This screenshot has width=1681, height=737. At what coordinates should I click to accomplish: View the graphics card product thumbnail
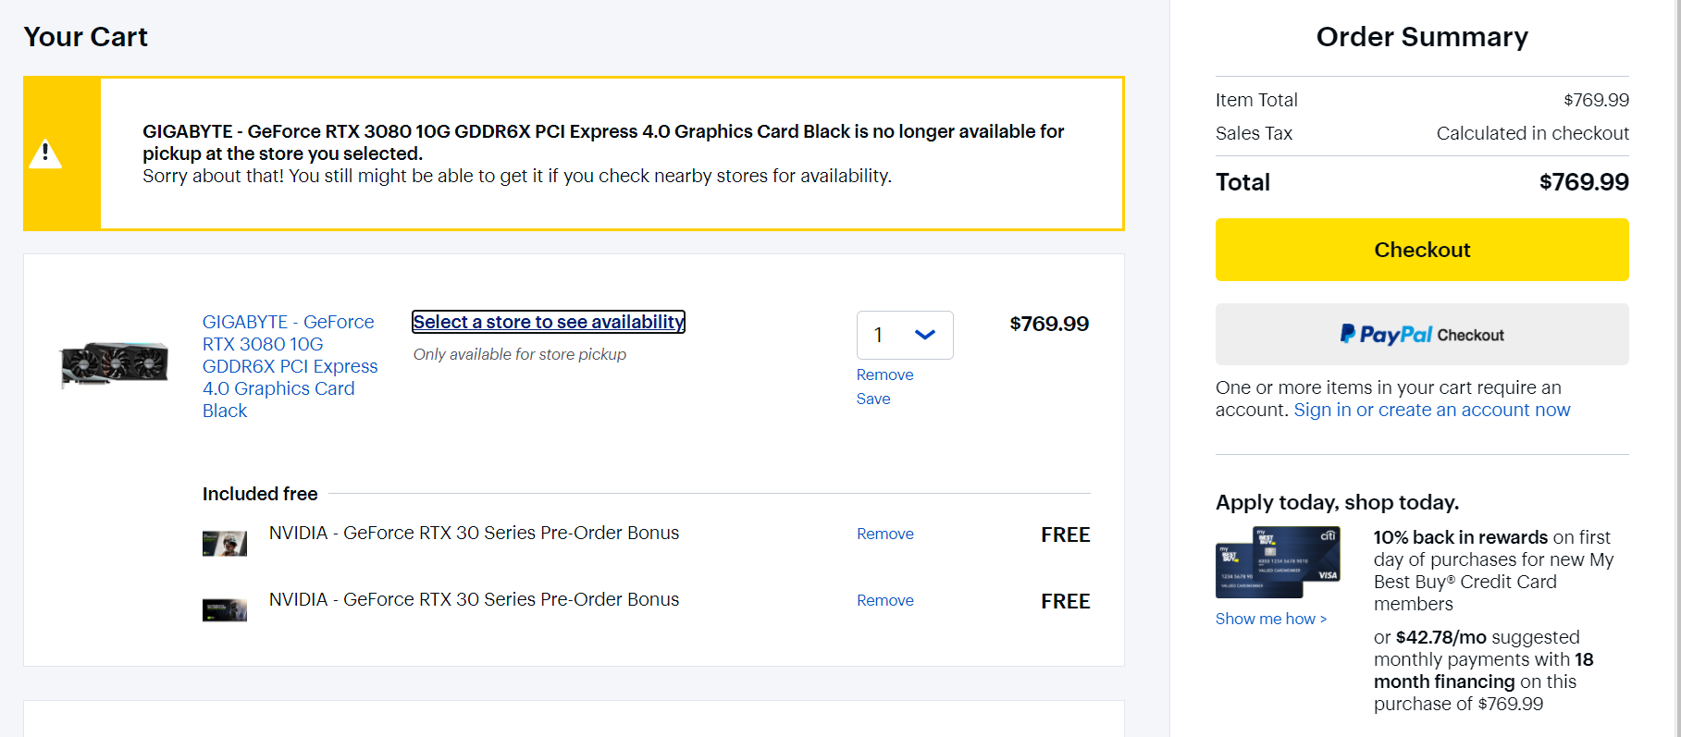pyautogui.click(x=115, y=364)
